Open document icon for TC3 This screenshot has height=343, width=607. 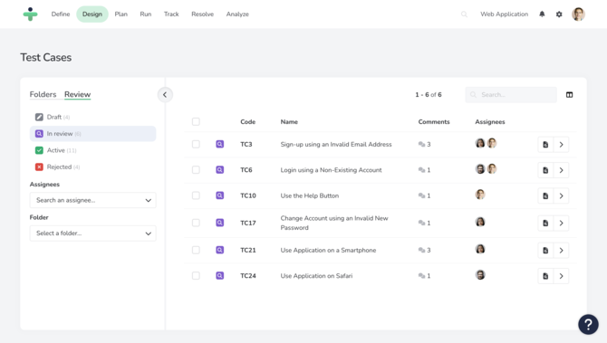545,145
